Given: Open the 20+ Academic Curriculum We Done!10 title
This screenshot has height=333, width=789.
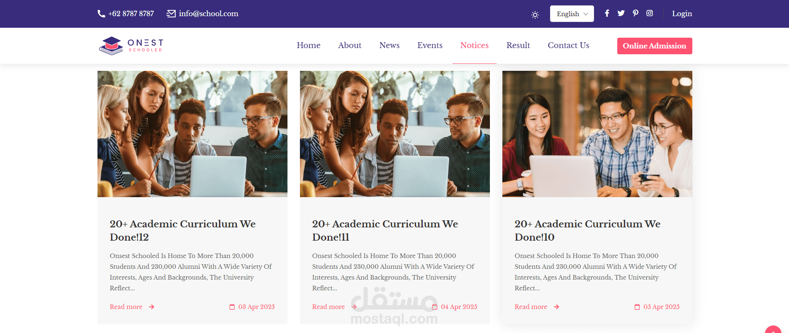Looking at the screenshot, I should [587, 230].
